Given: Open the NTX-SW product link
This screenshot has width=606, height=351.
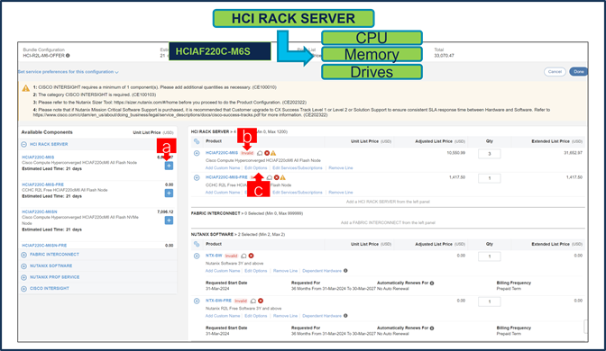Looking at the screenshot, I should [x=214, y=256].
